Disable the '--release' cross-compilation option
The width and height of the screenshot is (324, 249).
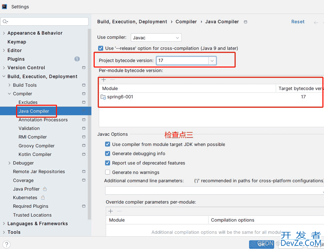click(101, 48)
